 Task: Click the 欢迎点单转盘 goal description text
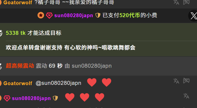pyautogui.click(x=71, y=48)
